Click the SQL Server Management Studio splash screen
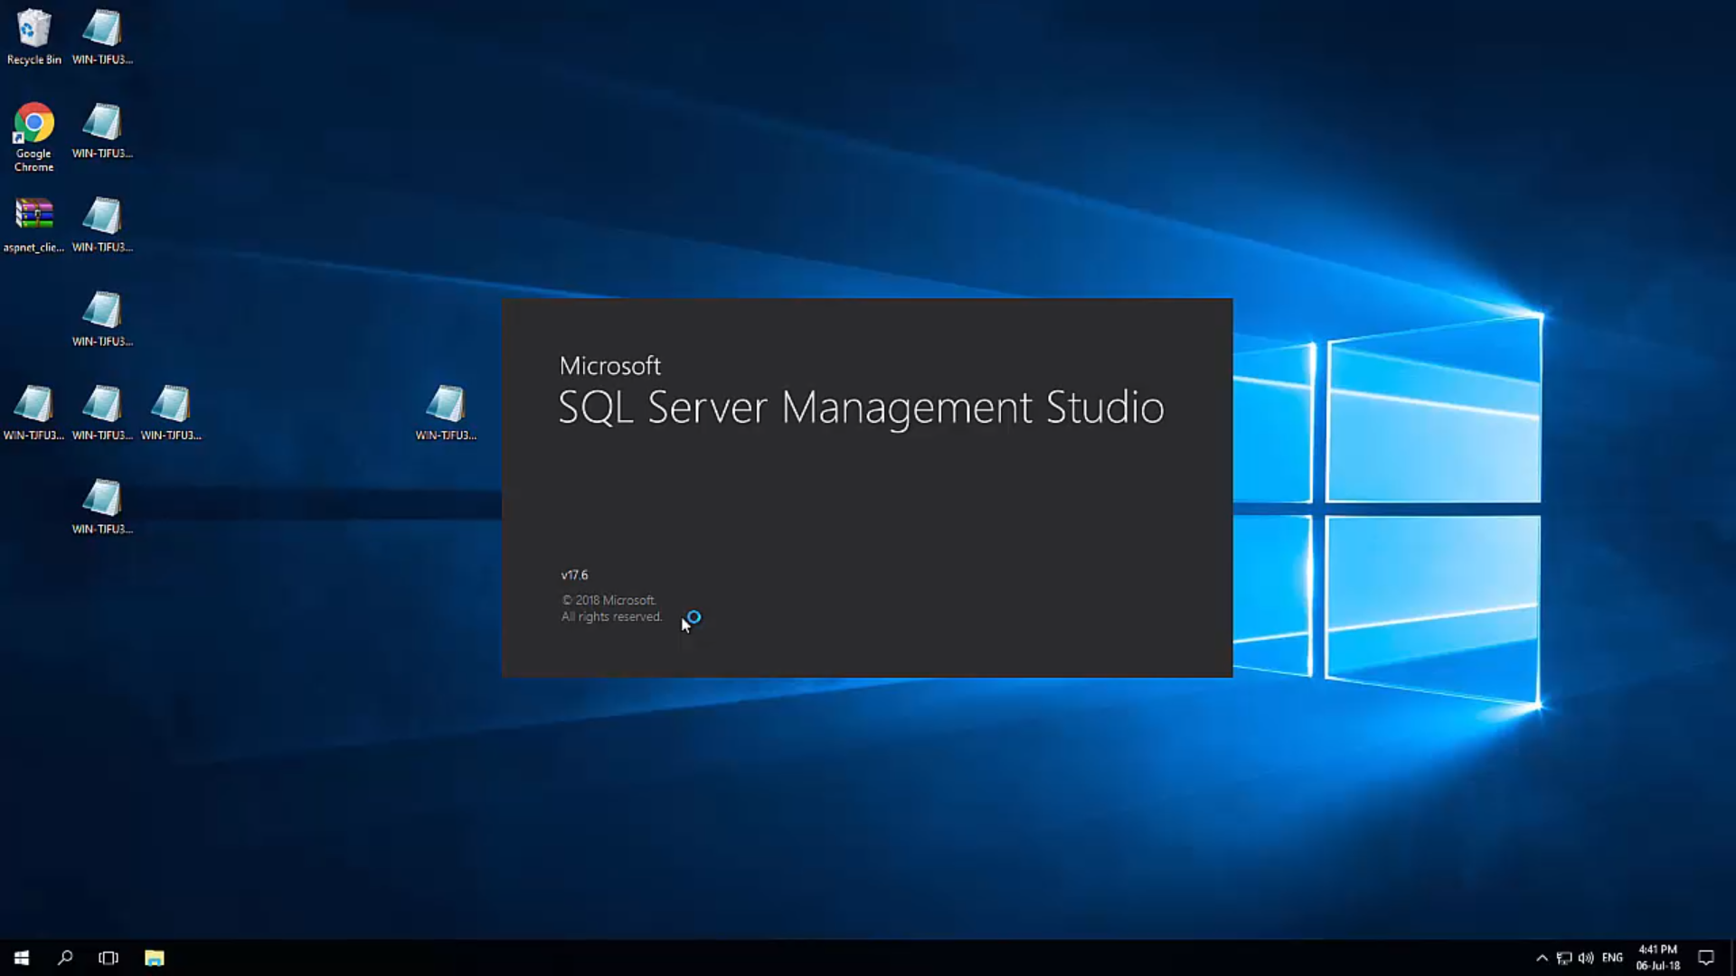The height and width of the screenshot is (976, 1736). (x=866, y=488)
